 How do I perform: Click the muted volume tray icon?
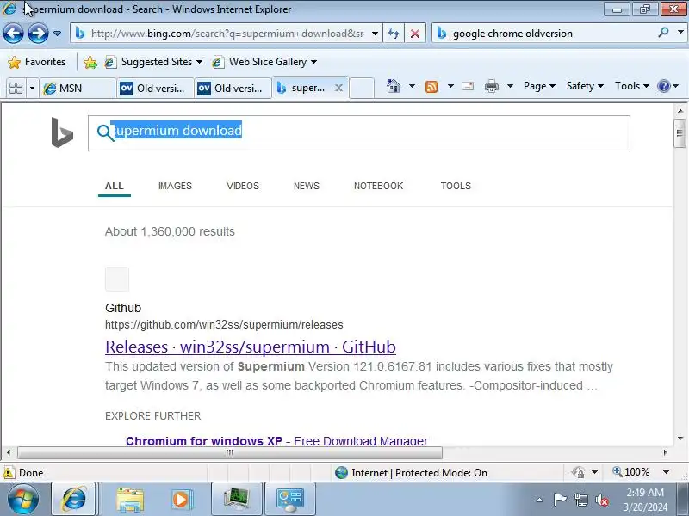pos(601,500)
